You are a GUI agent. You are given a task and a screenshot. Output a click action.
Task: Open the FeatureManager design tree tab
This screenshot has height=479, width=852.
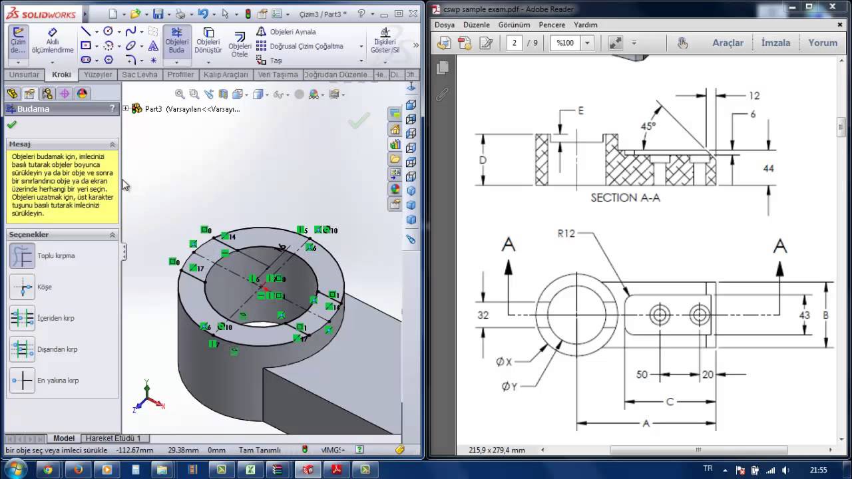tap(12, 94)
